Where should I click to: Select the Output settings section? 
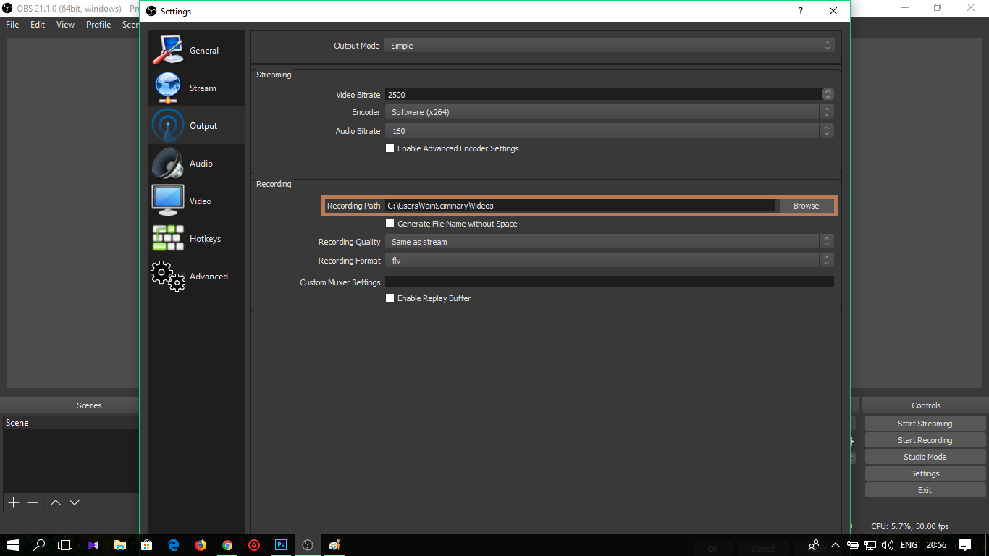point(196,126)
